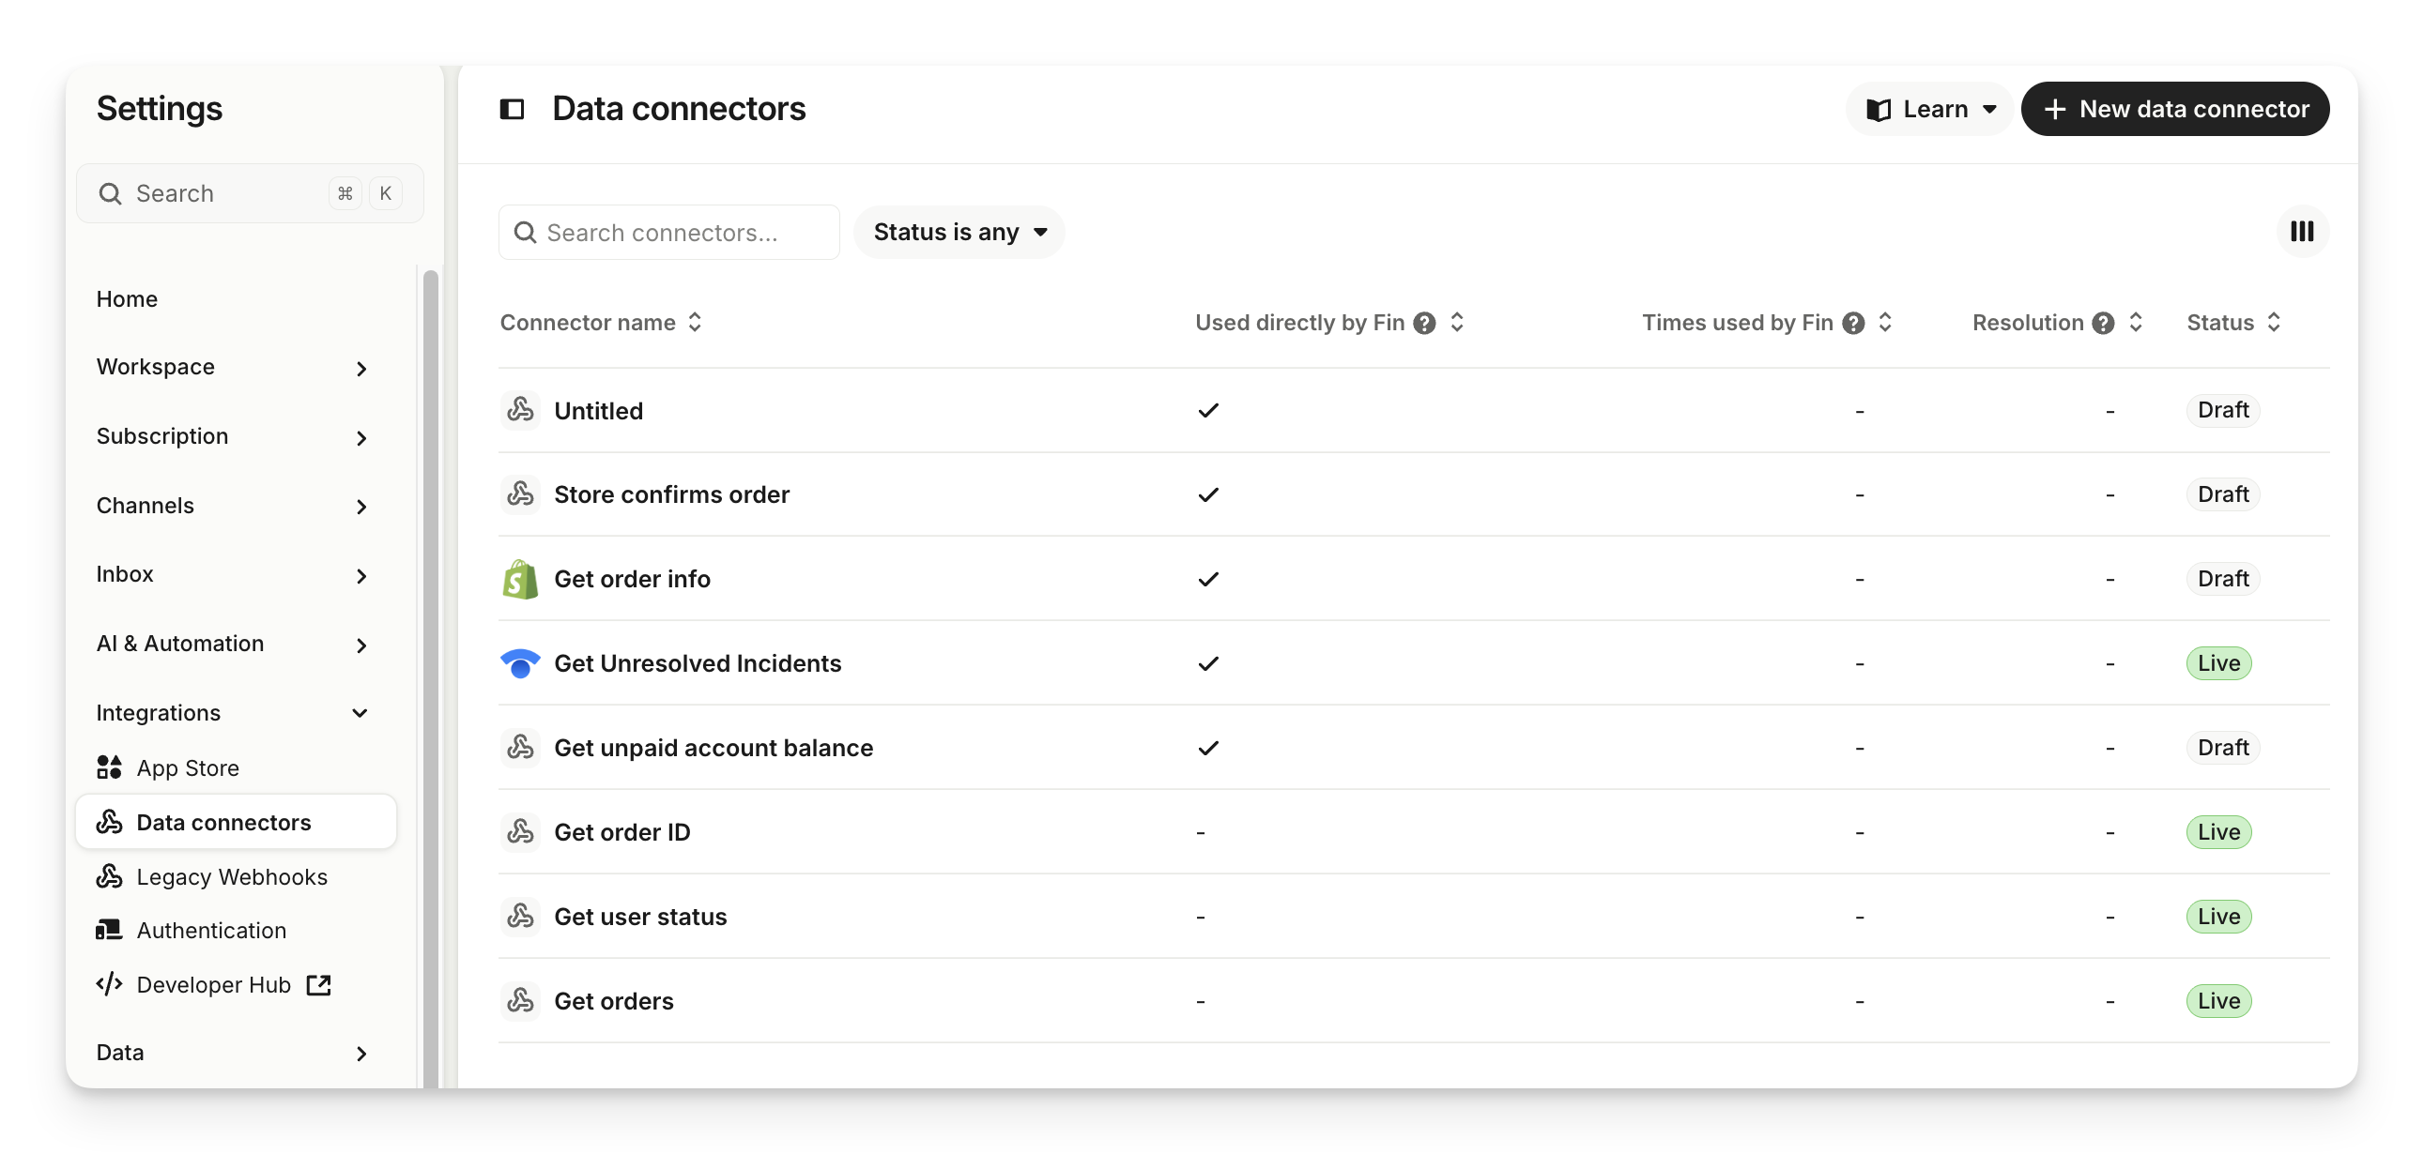This screenshot has width=2424, height=1154.
Task: Click the Shopify icon for Get order info
Action: tap(520, 580)
